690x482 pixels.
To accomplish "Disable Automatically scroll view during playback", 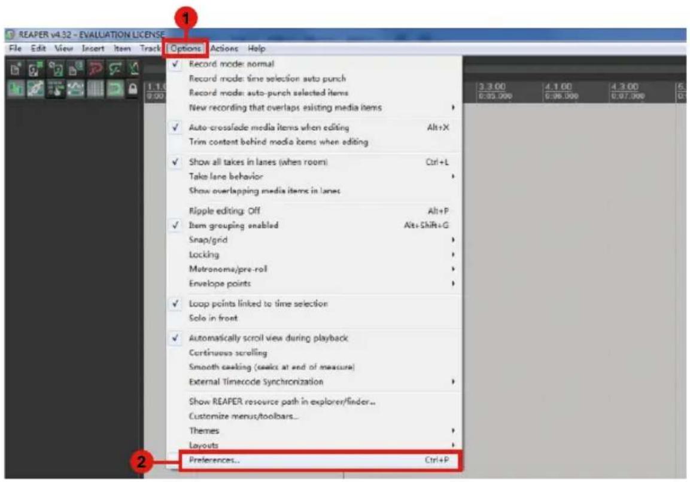I will [314, 338].
